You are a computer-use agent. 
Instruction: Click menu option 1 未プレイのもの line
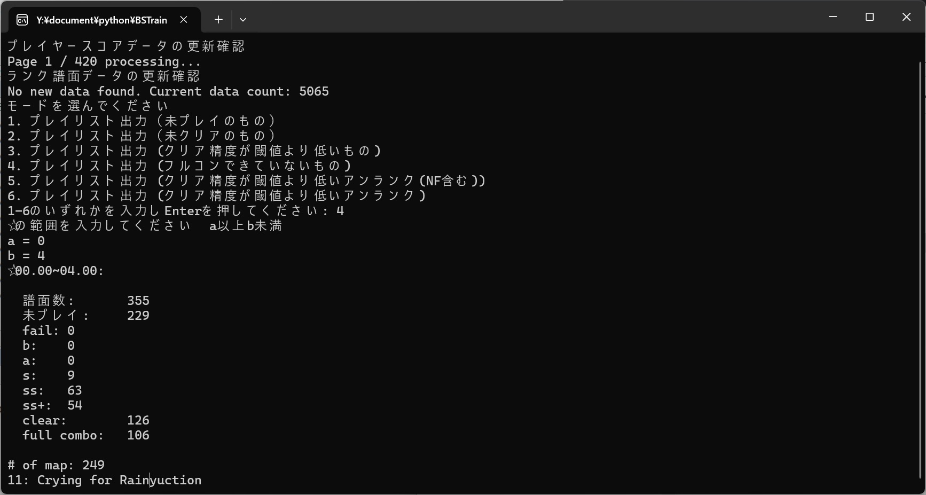[x=142, y=121]
